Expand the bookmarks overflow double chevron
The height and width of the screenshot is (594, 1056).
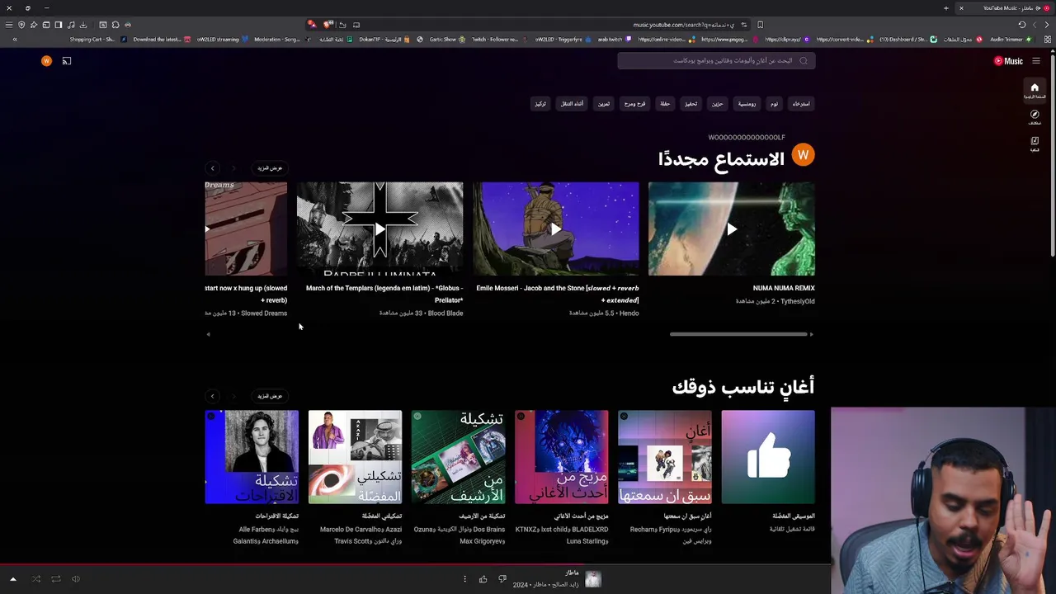pyautogui.click(x=14, y=39)
